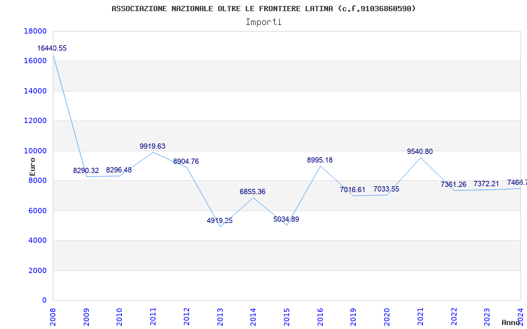Image resolution: width=527 pixels, height=329 pixels.
Task: Click the 9919.63 peak label
Action: pos(153,146)
